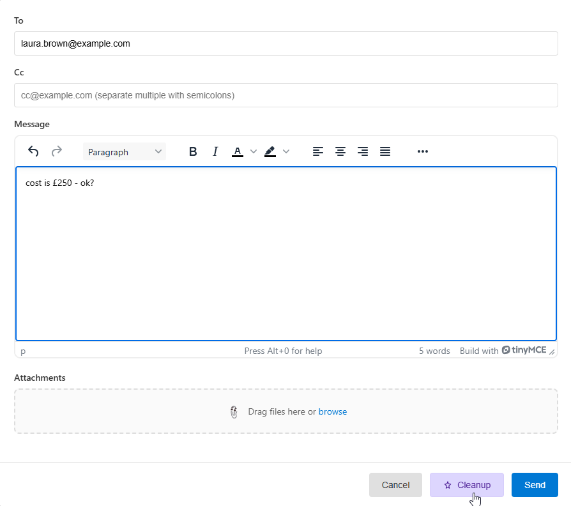
Task: Toggle bold formatting
Action: pyautogui.click(x=193, y=151)
